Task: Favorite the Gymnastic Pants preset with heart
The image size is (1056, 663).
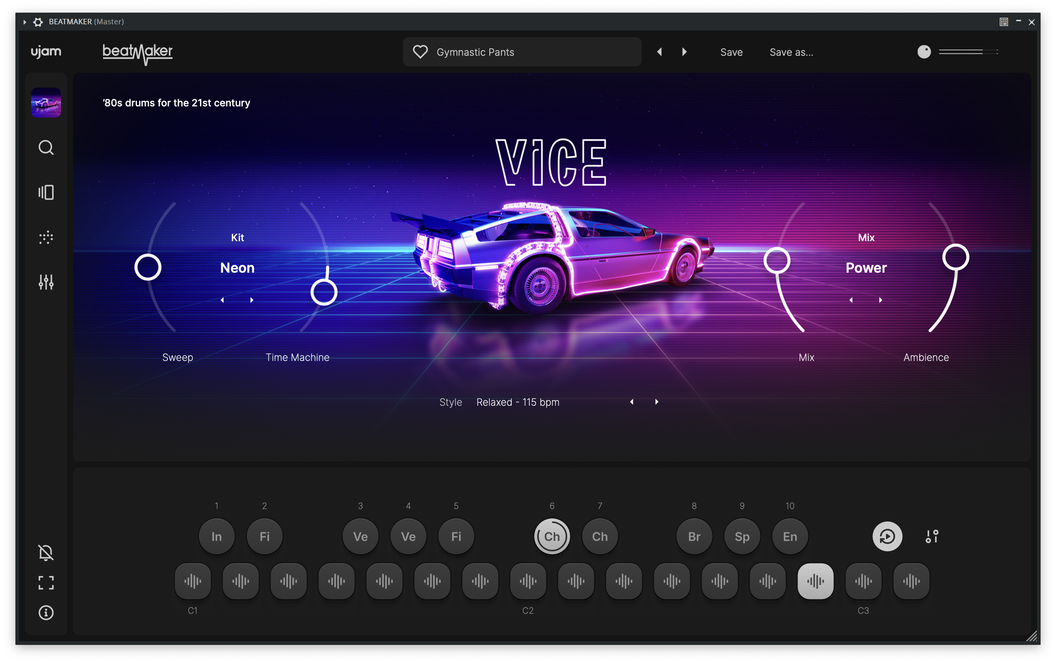Action: click(420, 52)
